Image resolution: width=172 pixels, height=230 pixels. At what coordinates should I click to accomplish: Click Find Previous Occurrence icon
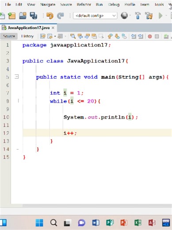pos(80,36)
